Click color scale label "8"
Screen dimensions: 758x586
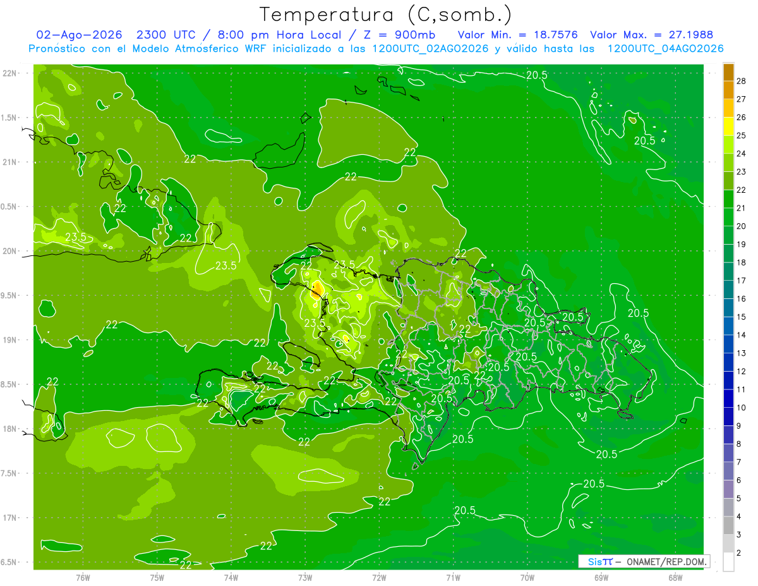coord(739,444)
